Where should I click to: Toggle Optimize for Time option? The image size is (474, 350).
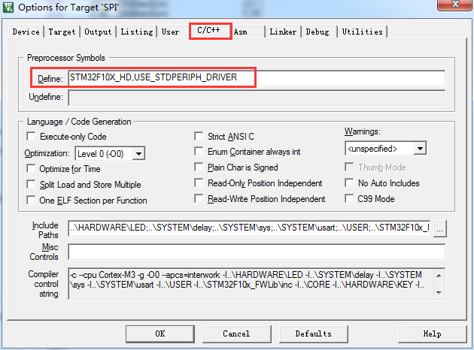32,169
